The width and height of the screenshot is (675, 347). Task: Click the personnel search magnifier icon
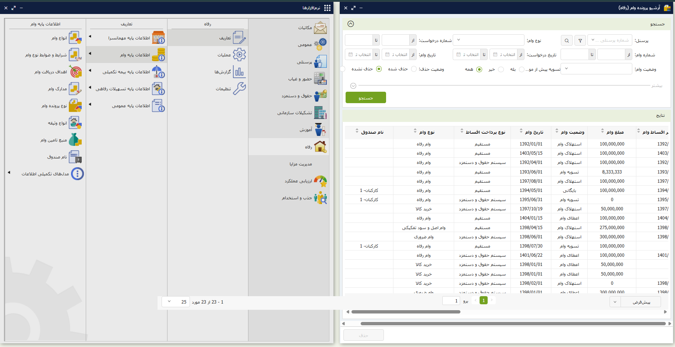point(567,41)
